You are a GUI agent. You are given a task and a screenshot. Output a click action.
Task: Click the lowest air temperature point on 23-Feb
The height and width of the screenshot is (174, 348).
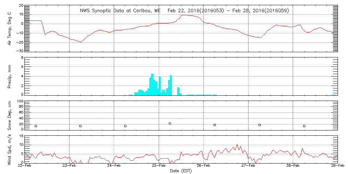81,42
